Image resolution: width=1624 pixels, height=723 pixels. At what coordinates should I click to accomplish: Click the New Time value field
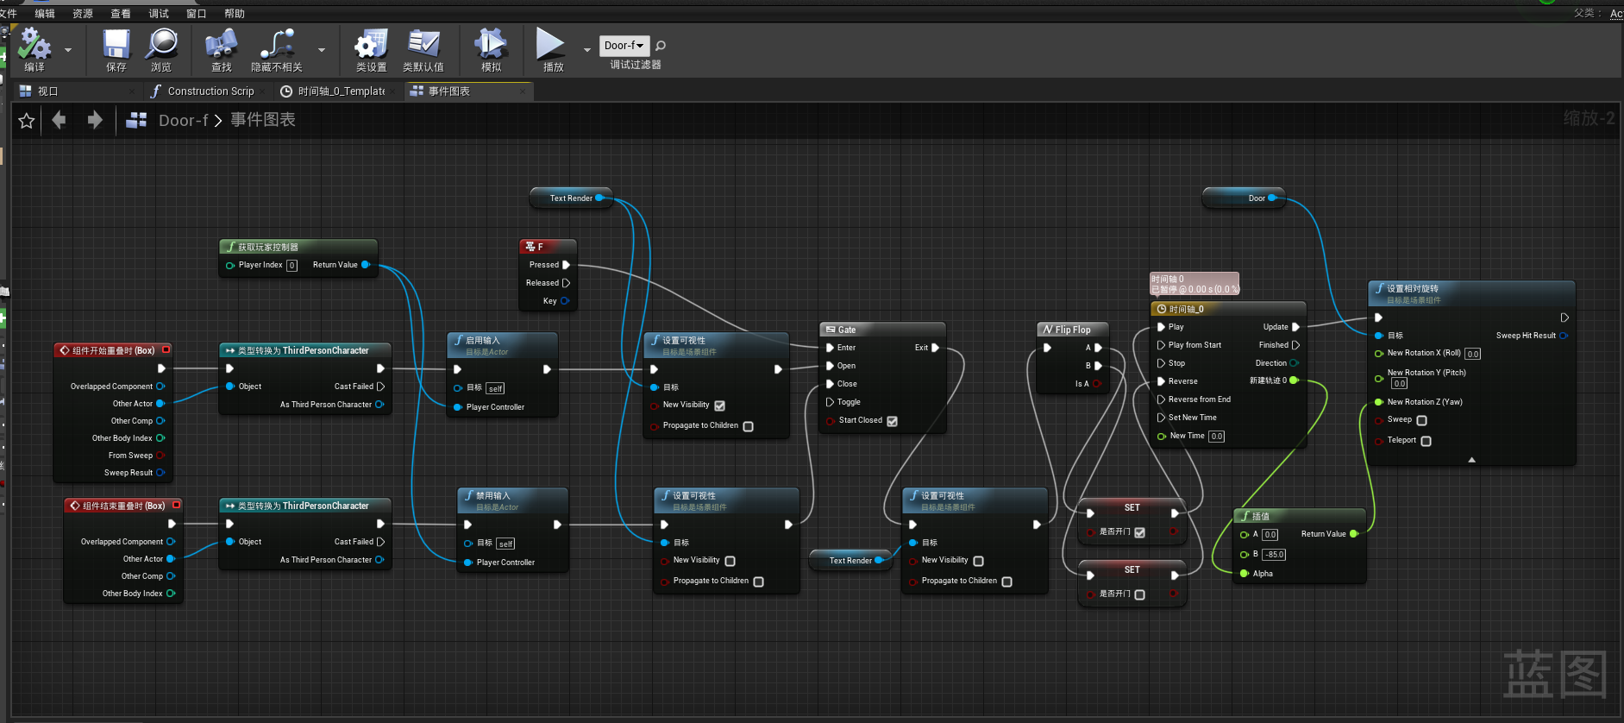1216,437
